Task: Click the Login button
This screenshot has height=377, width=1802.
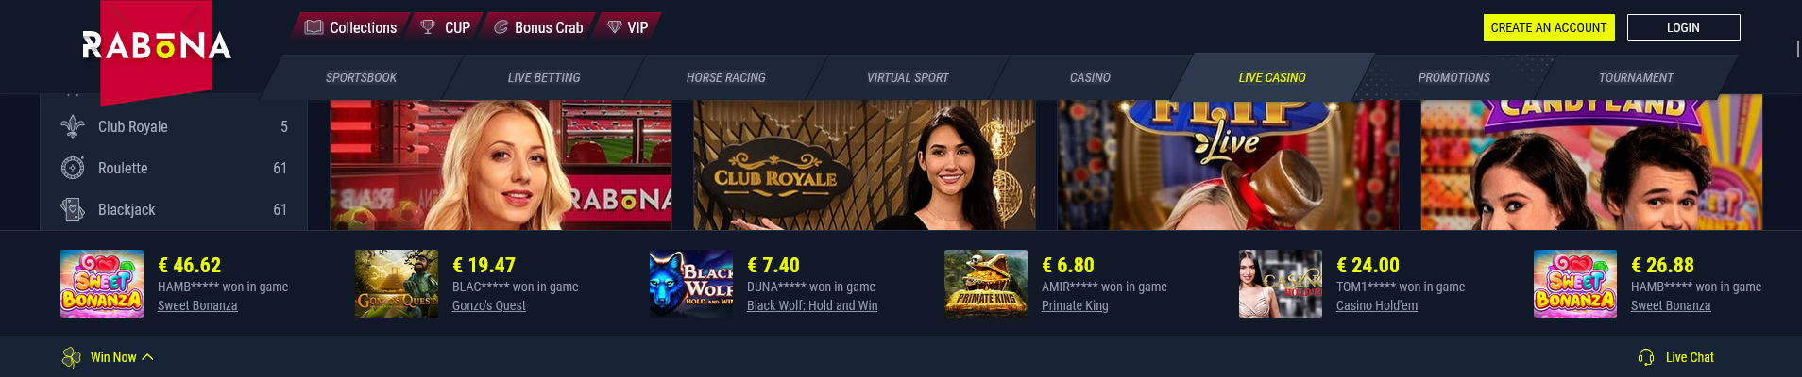Action: [x=1683, y=27]
